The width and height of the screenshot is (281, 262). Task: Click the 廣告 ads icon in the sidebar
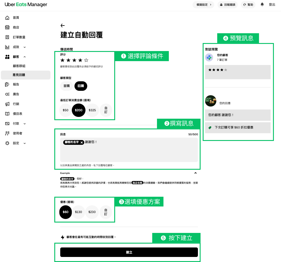coord(7,94)
